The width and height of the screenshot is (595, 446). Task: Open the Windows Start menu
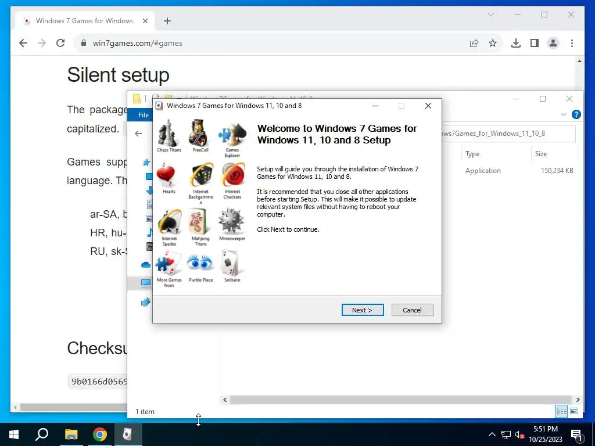14,434
